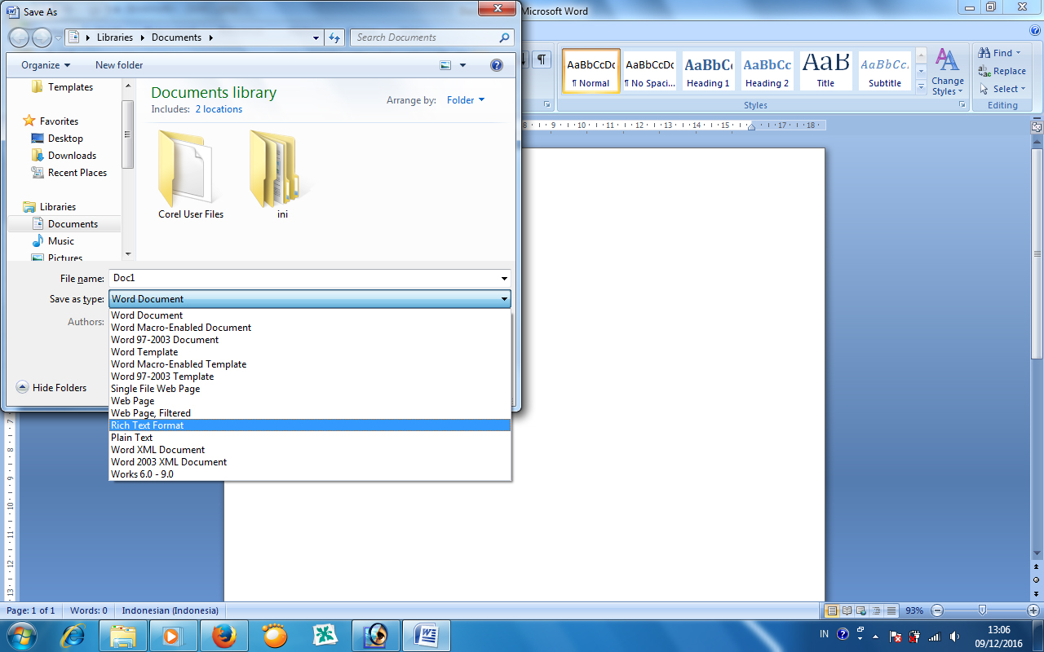Viewport: 1044px width, 652px height.
Task: Open the File name history dropdown
Action: [x=504, y=279]
